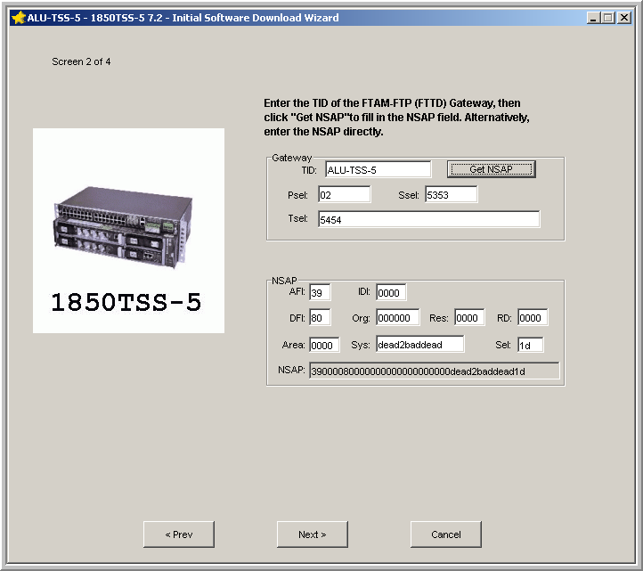Image resolution: width=643 pixels, height=571 pixels.
Task: Click the star icon in title bar
Action: coord(18,18)
